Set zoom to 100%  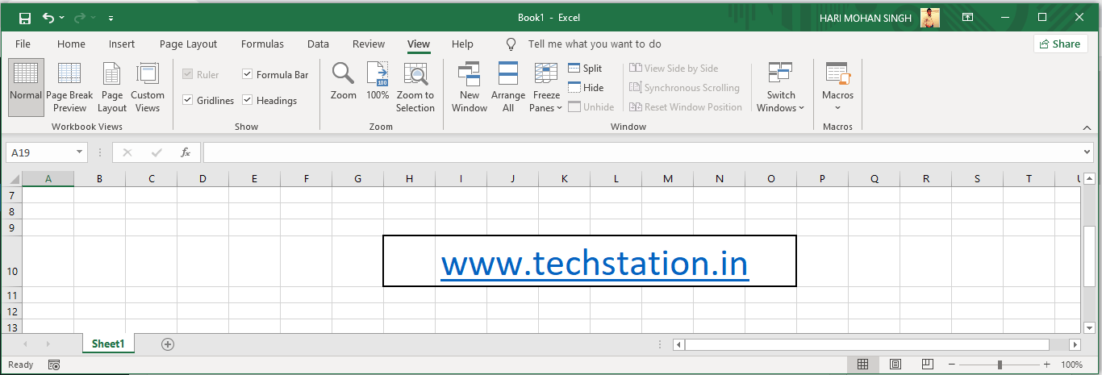click(x=378, y=81)
